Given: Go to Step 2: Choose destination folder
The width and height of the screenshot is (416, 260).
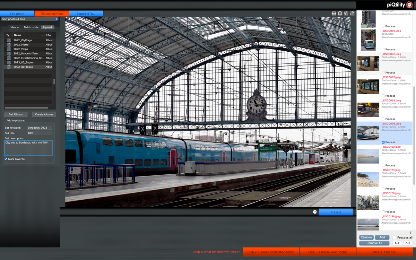Looking at the screenshot, I should coord(271,252).
